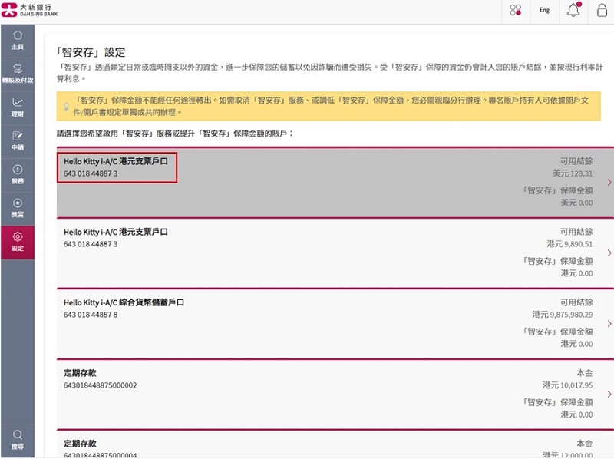Expand arrow for USD 128.31 account

pyautogui.click(x=609, y=182)
